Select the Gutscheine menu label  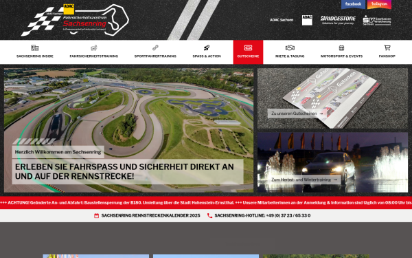[x=248, y=56]
